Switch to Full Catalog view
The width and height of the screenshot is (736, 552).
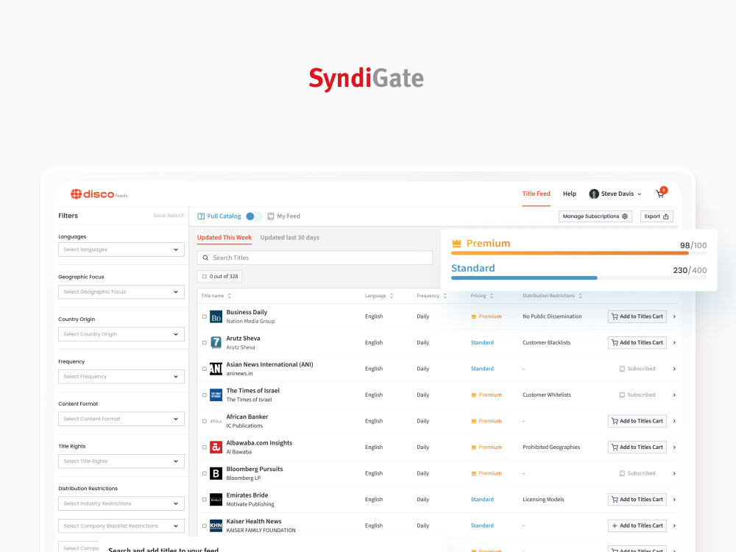[219, 216]
